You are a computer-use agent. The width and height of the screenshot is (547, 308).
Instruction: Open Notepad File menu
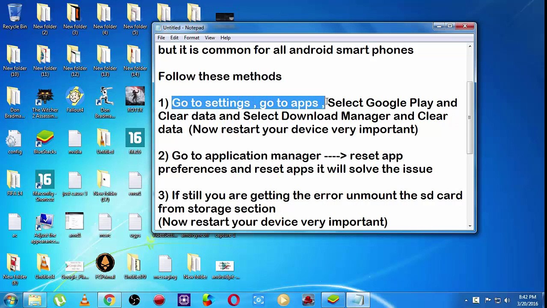click(161, 38)
